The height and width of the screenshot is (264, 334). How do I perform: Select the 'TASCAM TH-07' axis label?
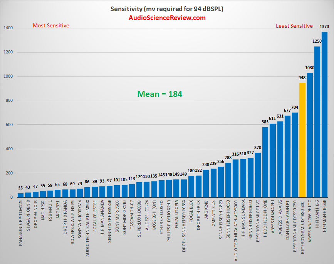132,214
